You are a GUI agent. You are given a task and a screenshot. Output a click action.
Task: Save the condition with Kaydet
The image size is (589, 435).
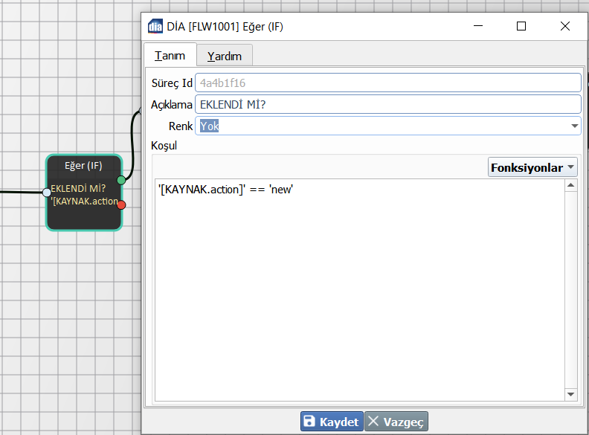(332, 422)
